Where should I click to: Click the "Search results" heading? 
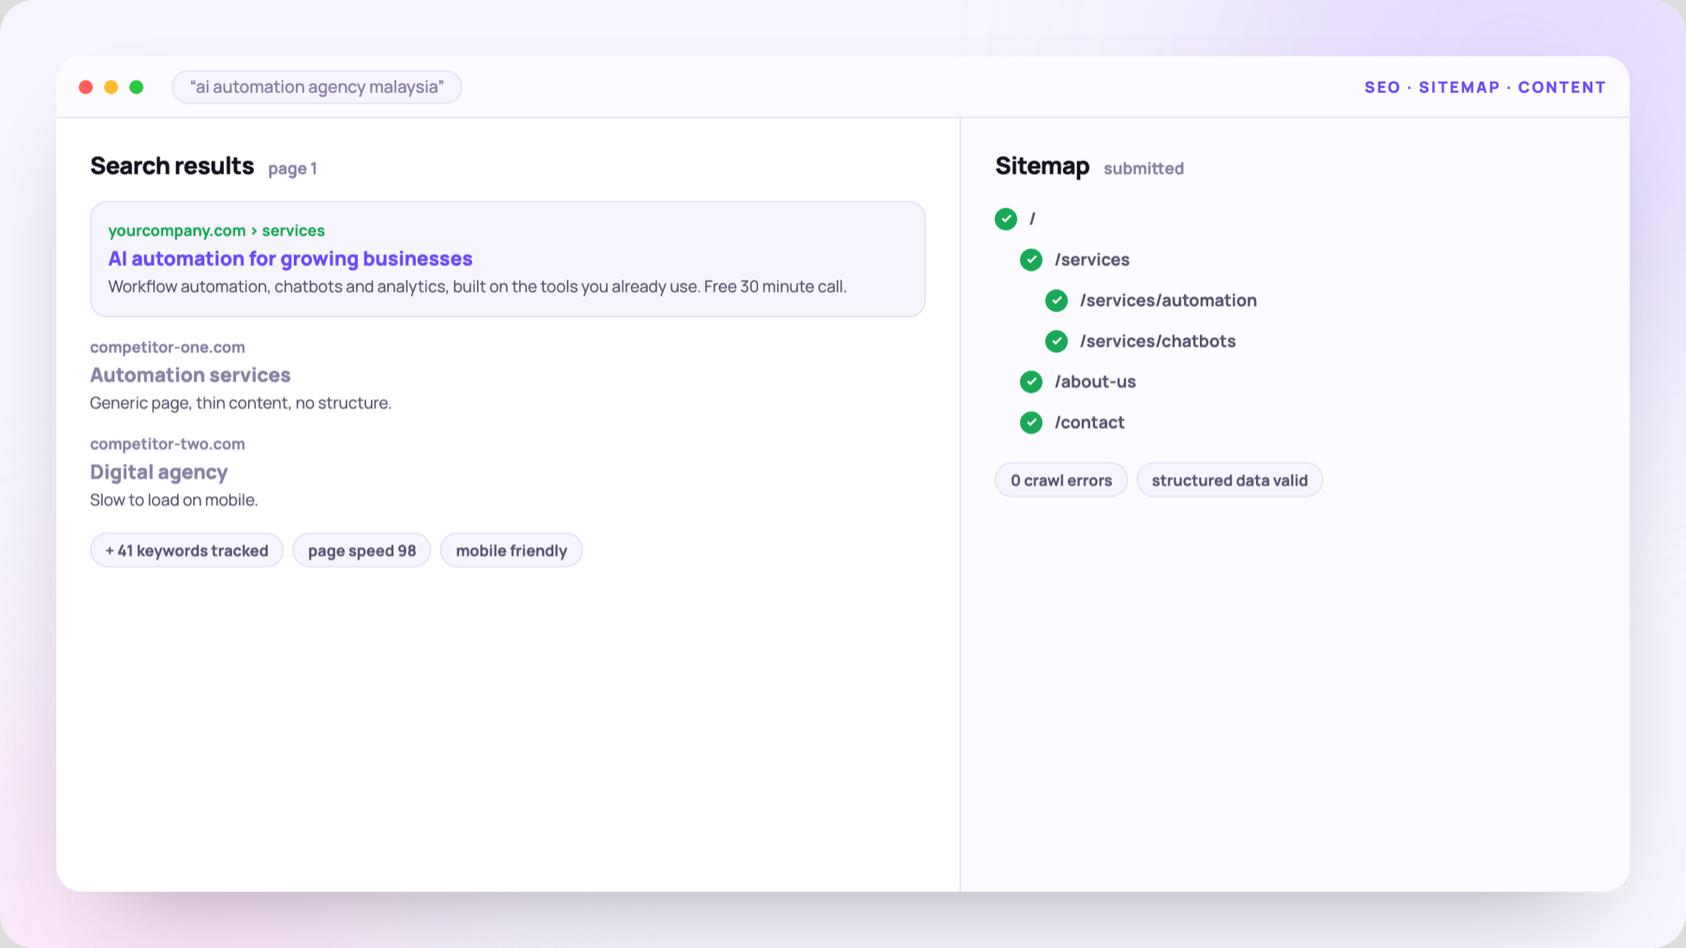172,166
